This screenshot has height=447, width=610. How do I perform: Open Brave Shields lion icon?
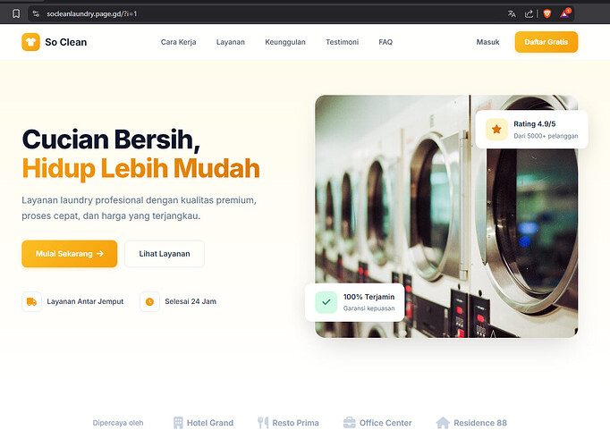click(547, 14)
